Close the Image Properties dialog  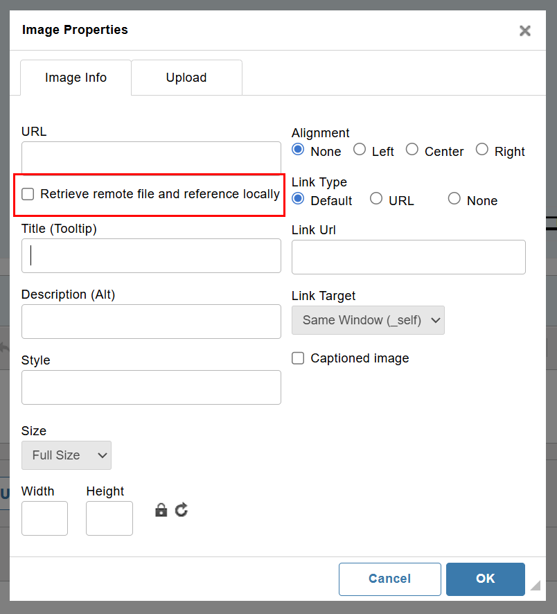(x=525, y=30)
